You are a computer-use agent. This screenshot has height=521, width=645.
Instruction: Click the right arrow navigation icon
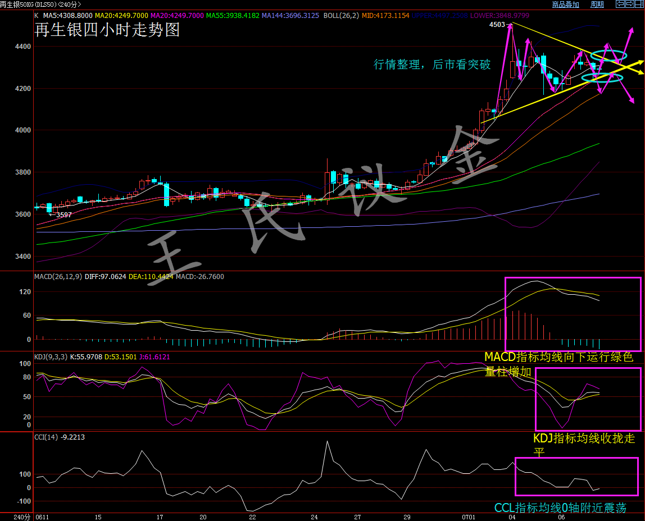[630, 4]
